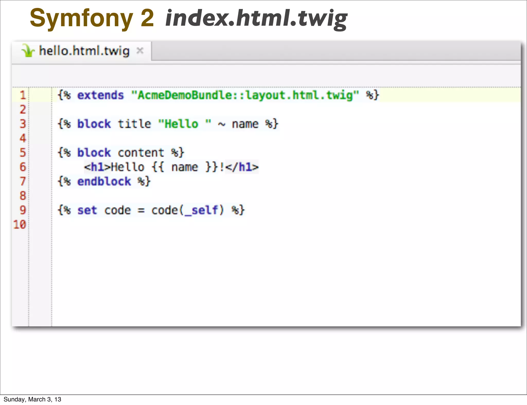Close the hello.html.twig tab
This screenshot has width=527, height=405.
(x=140, y=51)
